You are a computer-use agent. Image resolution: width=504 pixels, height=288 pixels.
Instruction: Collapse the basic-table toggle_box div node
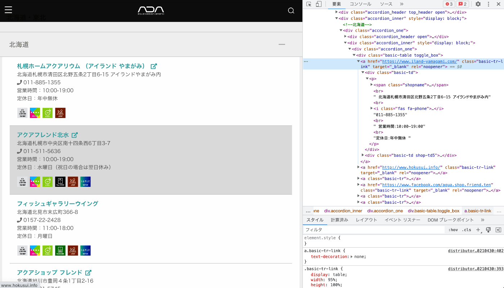tap(354, 55)
